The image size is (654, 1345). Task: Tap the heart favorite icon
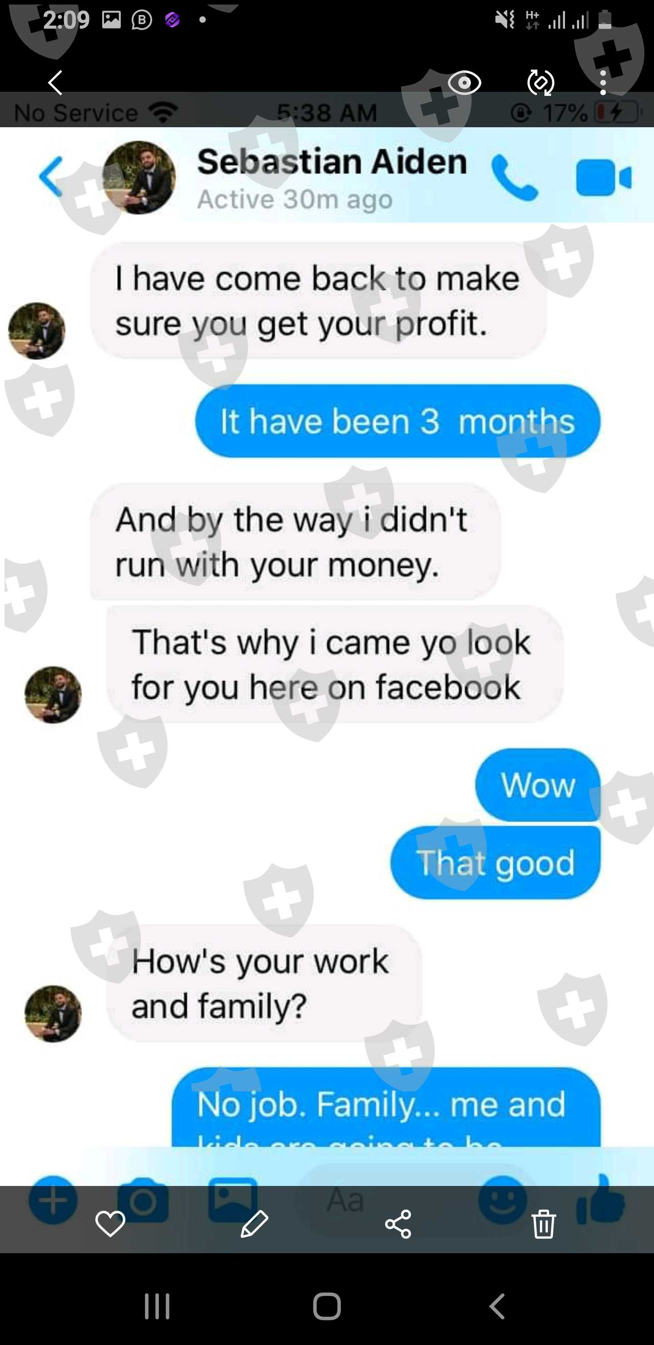point(110,1223)
